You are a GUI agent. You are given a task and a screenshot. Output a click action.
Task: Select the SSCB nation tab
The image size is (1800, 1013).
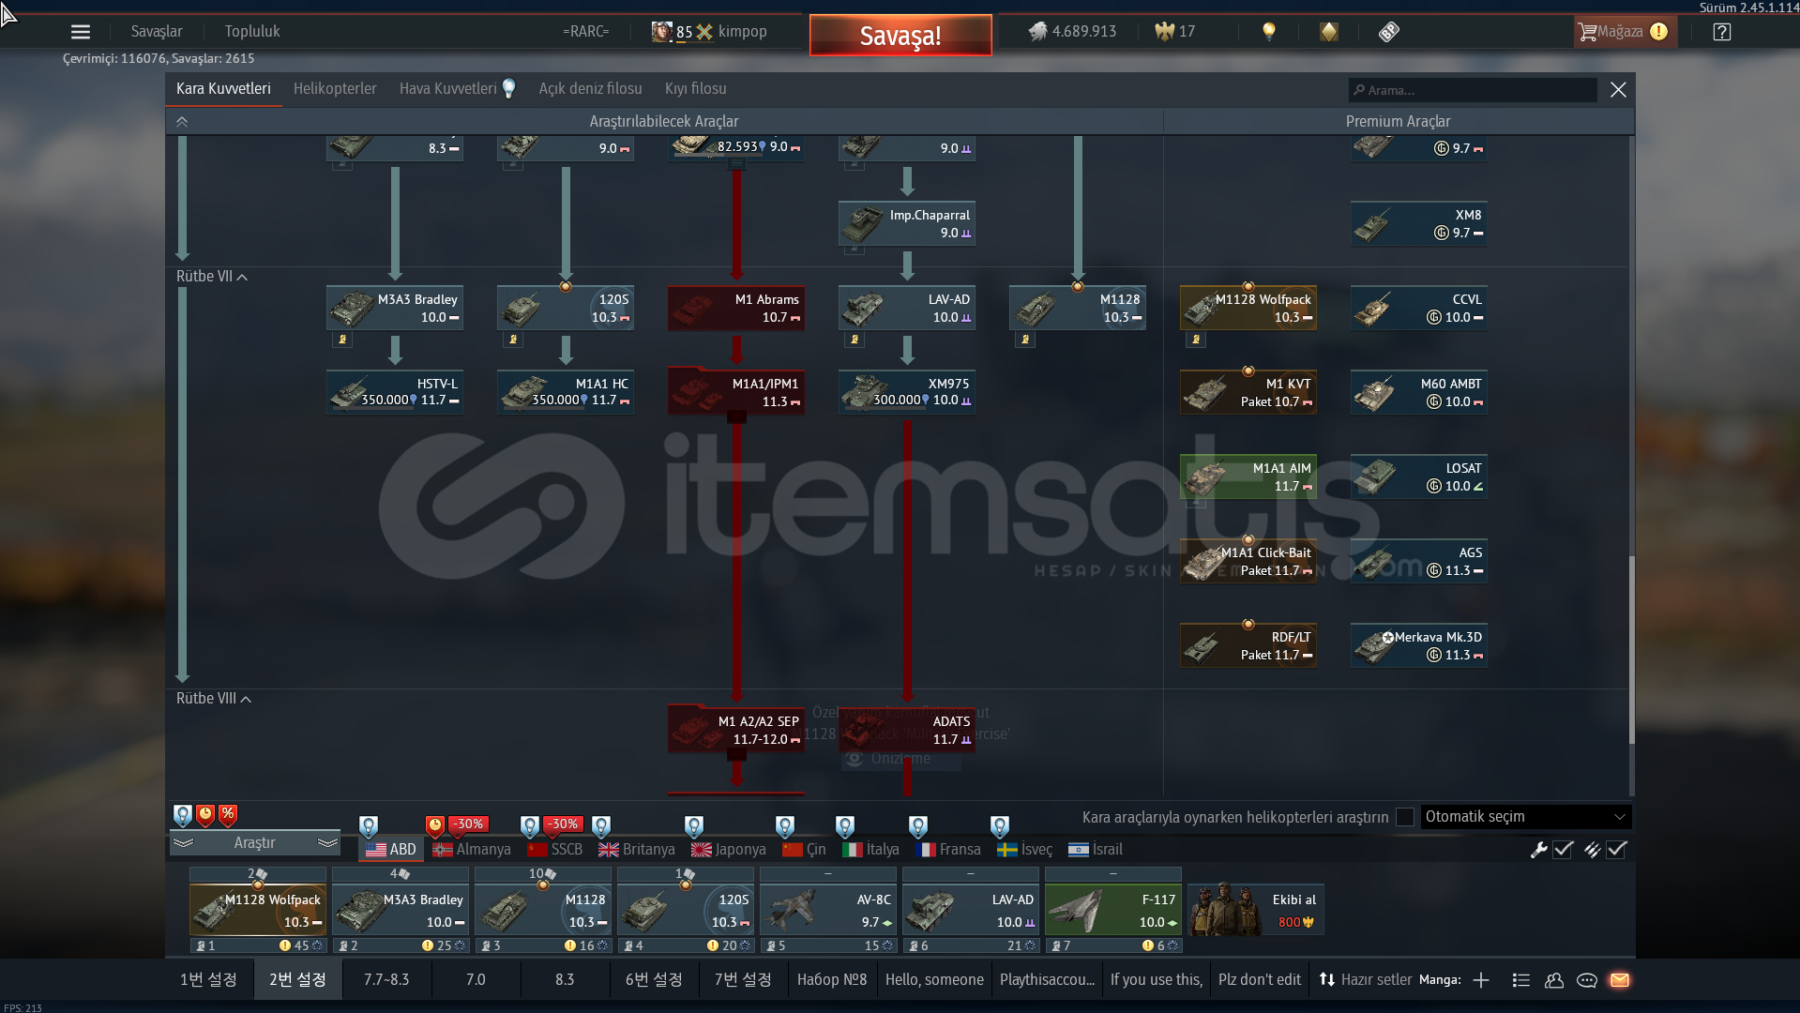coord(554,849)
